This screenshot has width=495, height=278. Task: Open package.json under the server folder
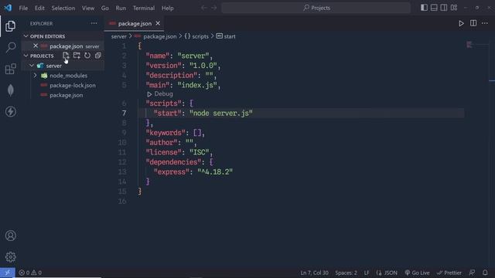pos(67,95)
